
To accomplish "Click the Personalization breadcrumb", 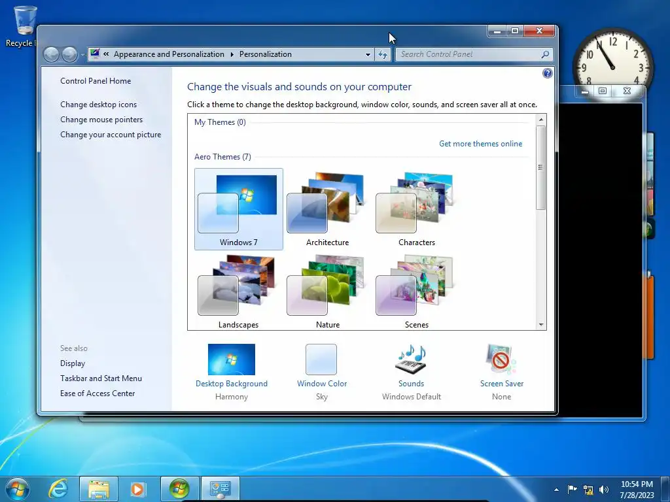I will click(266, 54).
